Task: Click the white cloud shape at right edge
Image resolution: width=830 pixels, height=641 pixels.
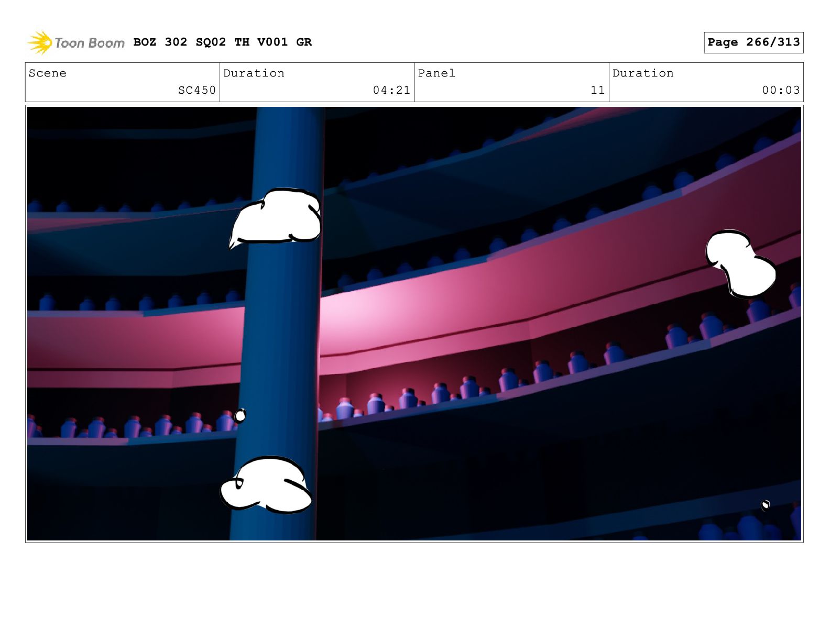Action: click(740, 263)
